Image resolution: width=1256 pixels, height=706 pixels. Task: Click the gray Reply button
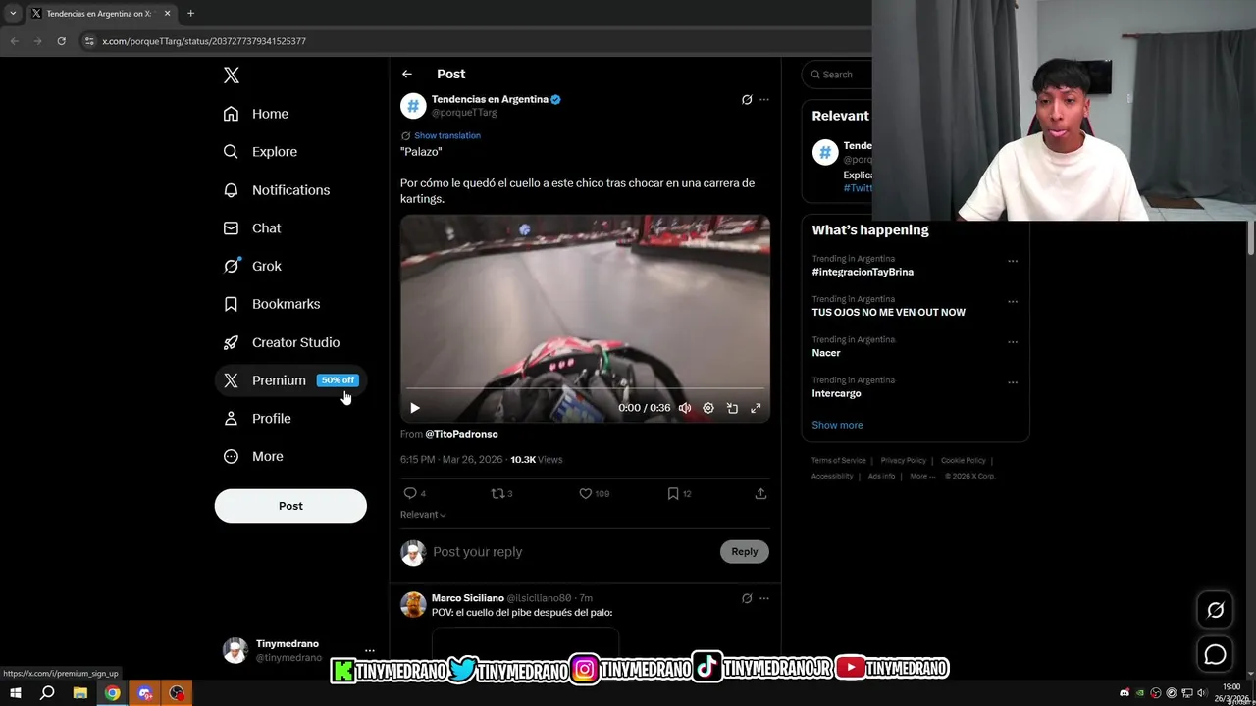click(745, 552)
